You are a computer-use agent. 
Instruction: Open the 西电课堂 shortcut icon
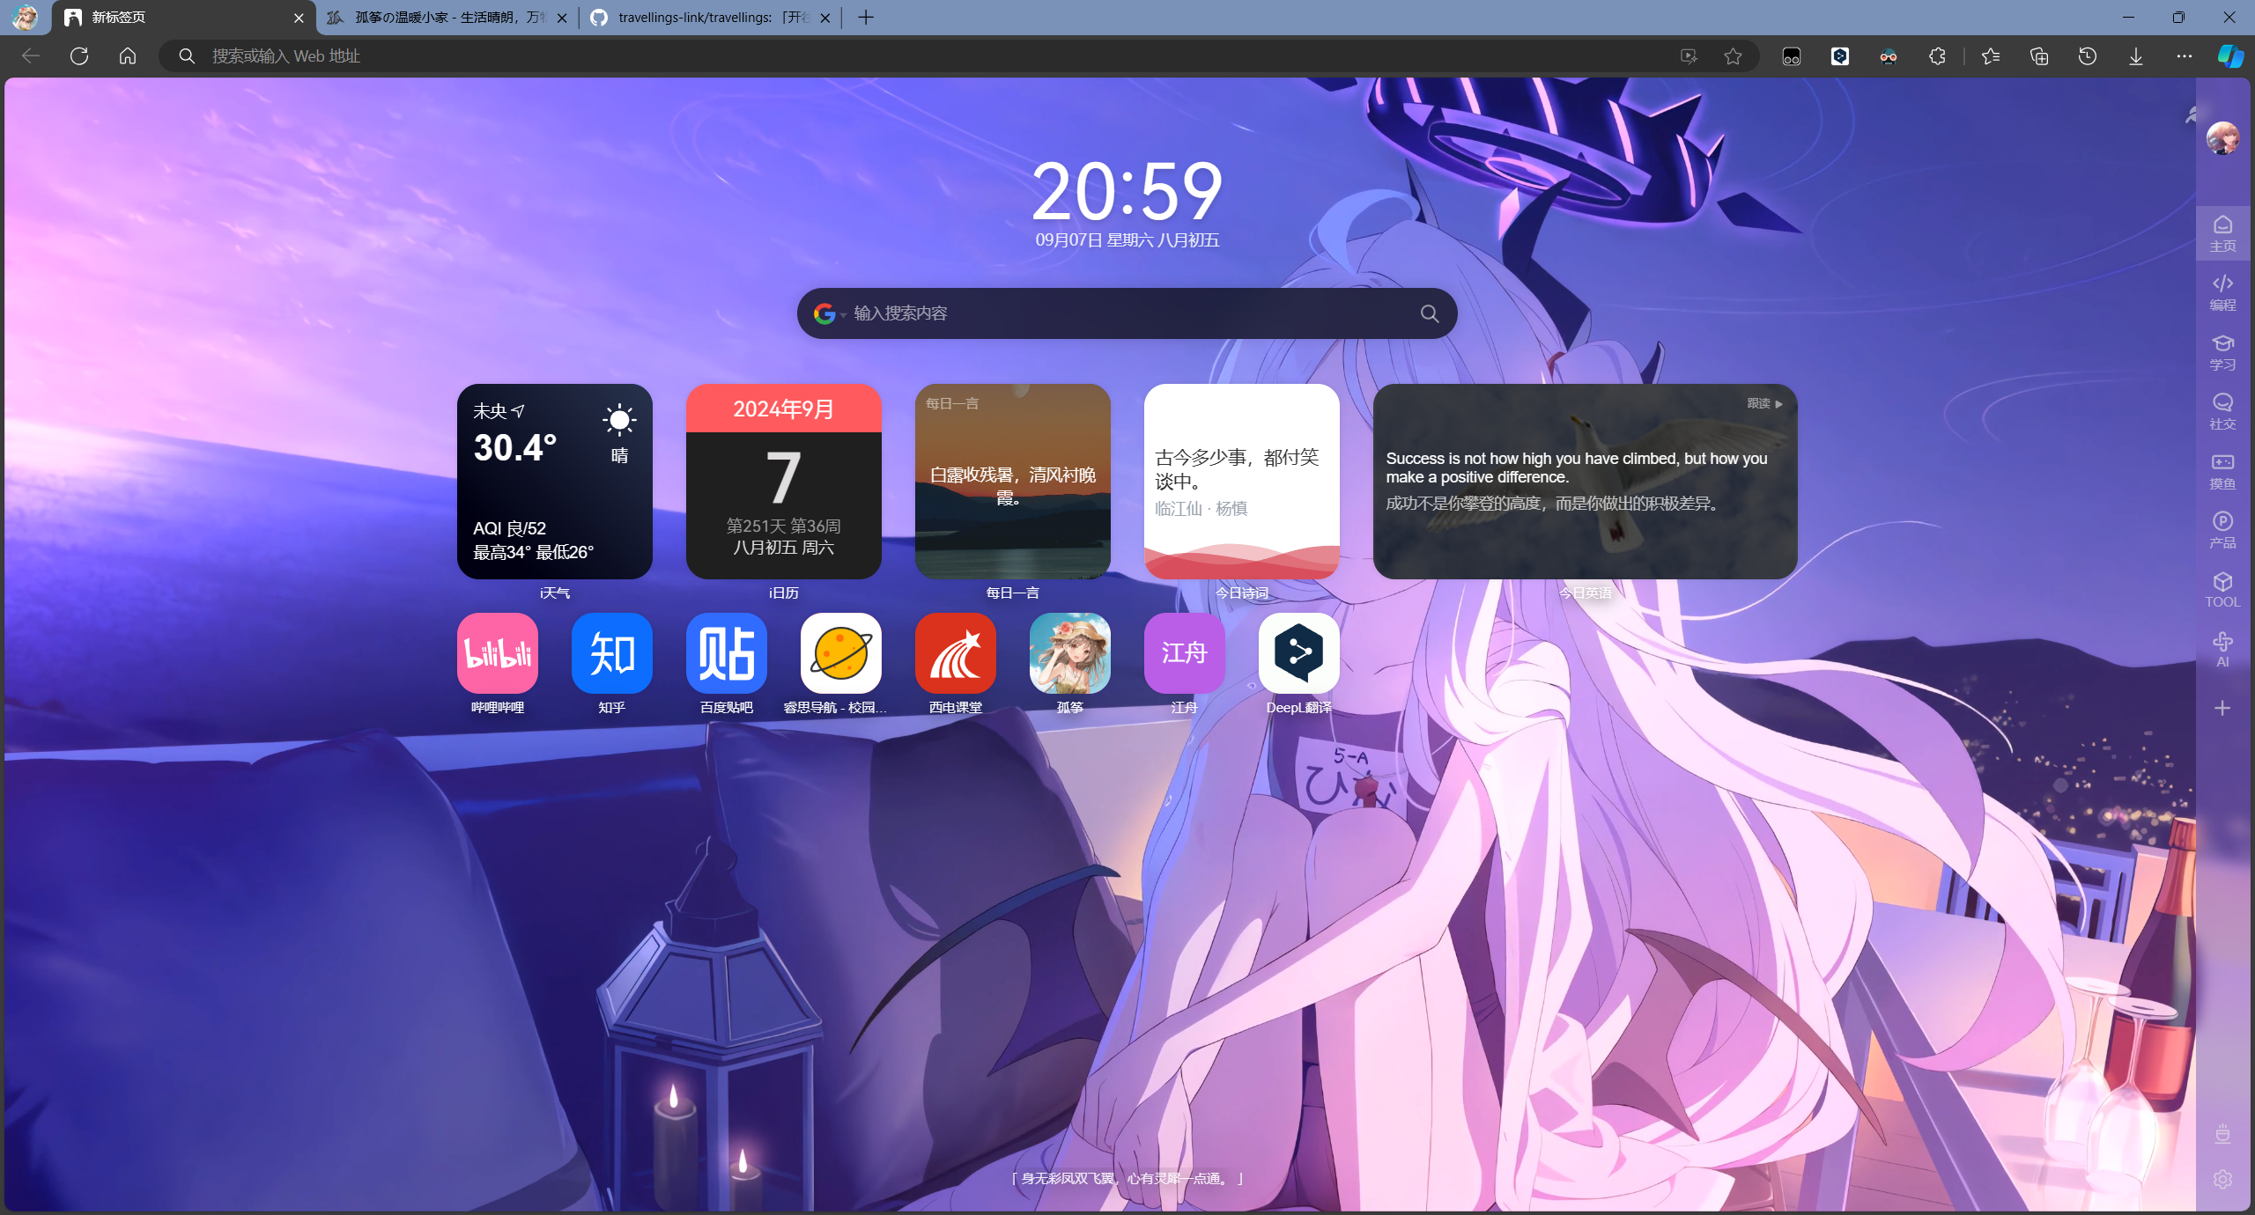(x=955, y=653)
